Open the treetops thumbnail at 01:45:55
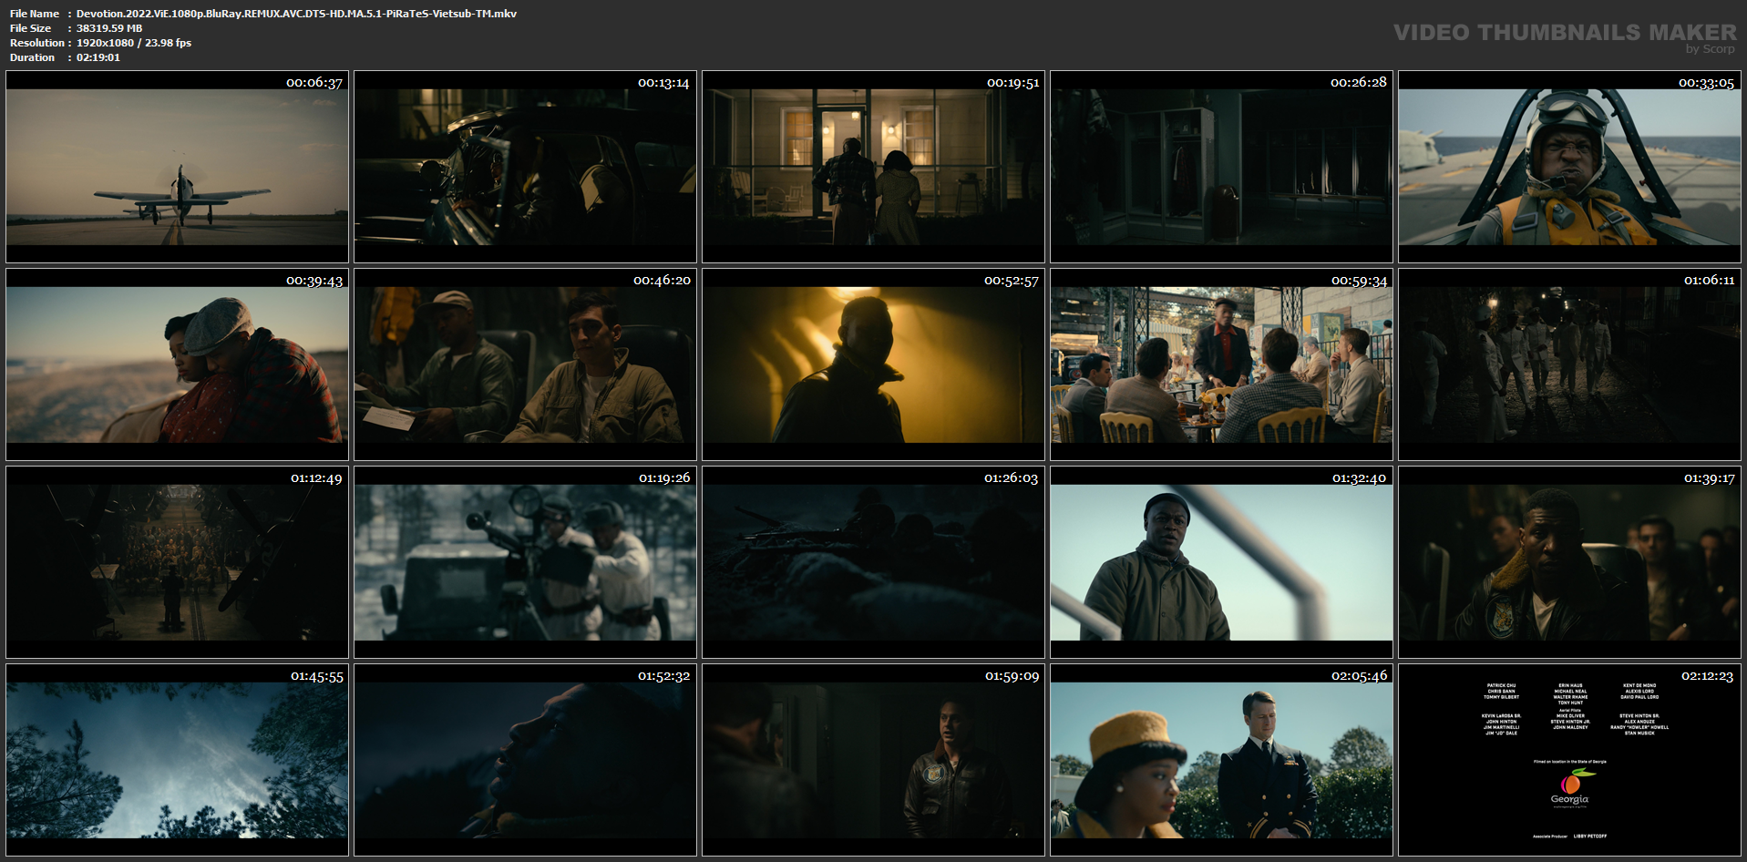 [x=177, y=760]
